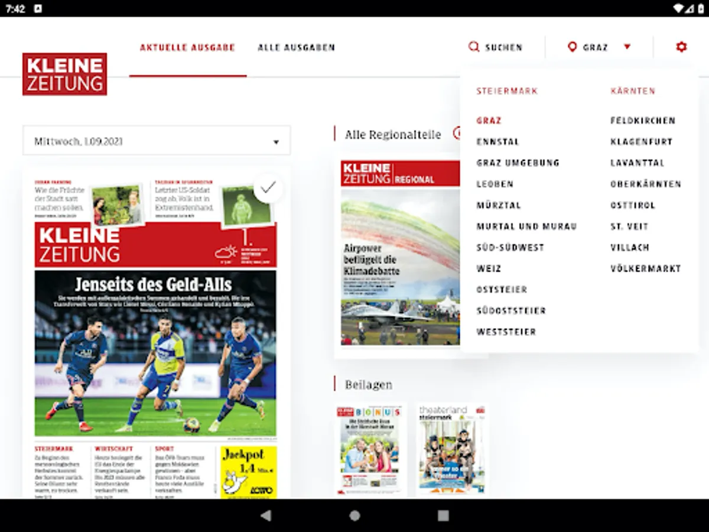This screenshot has width=709, height=532.
Task: Select Weststeier region
Action: 506,332
